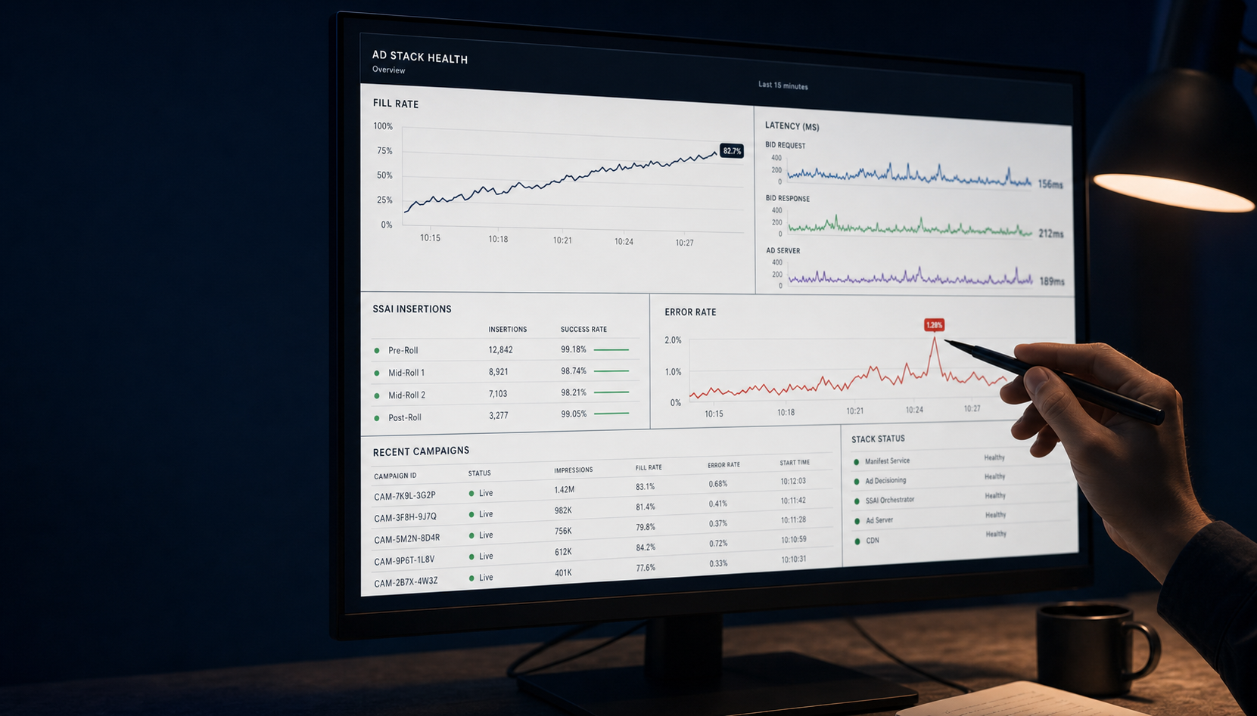
Task: Select the RECENT CAMPAIGNS panel heading
Action: coord(421,451)
